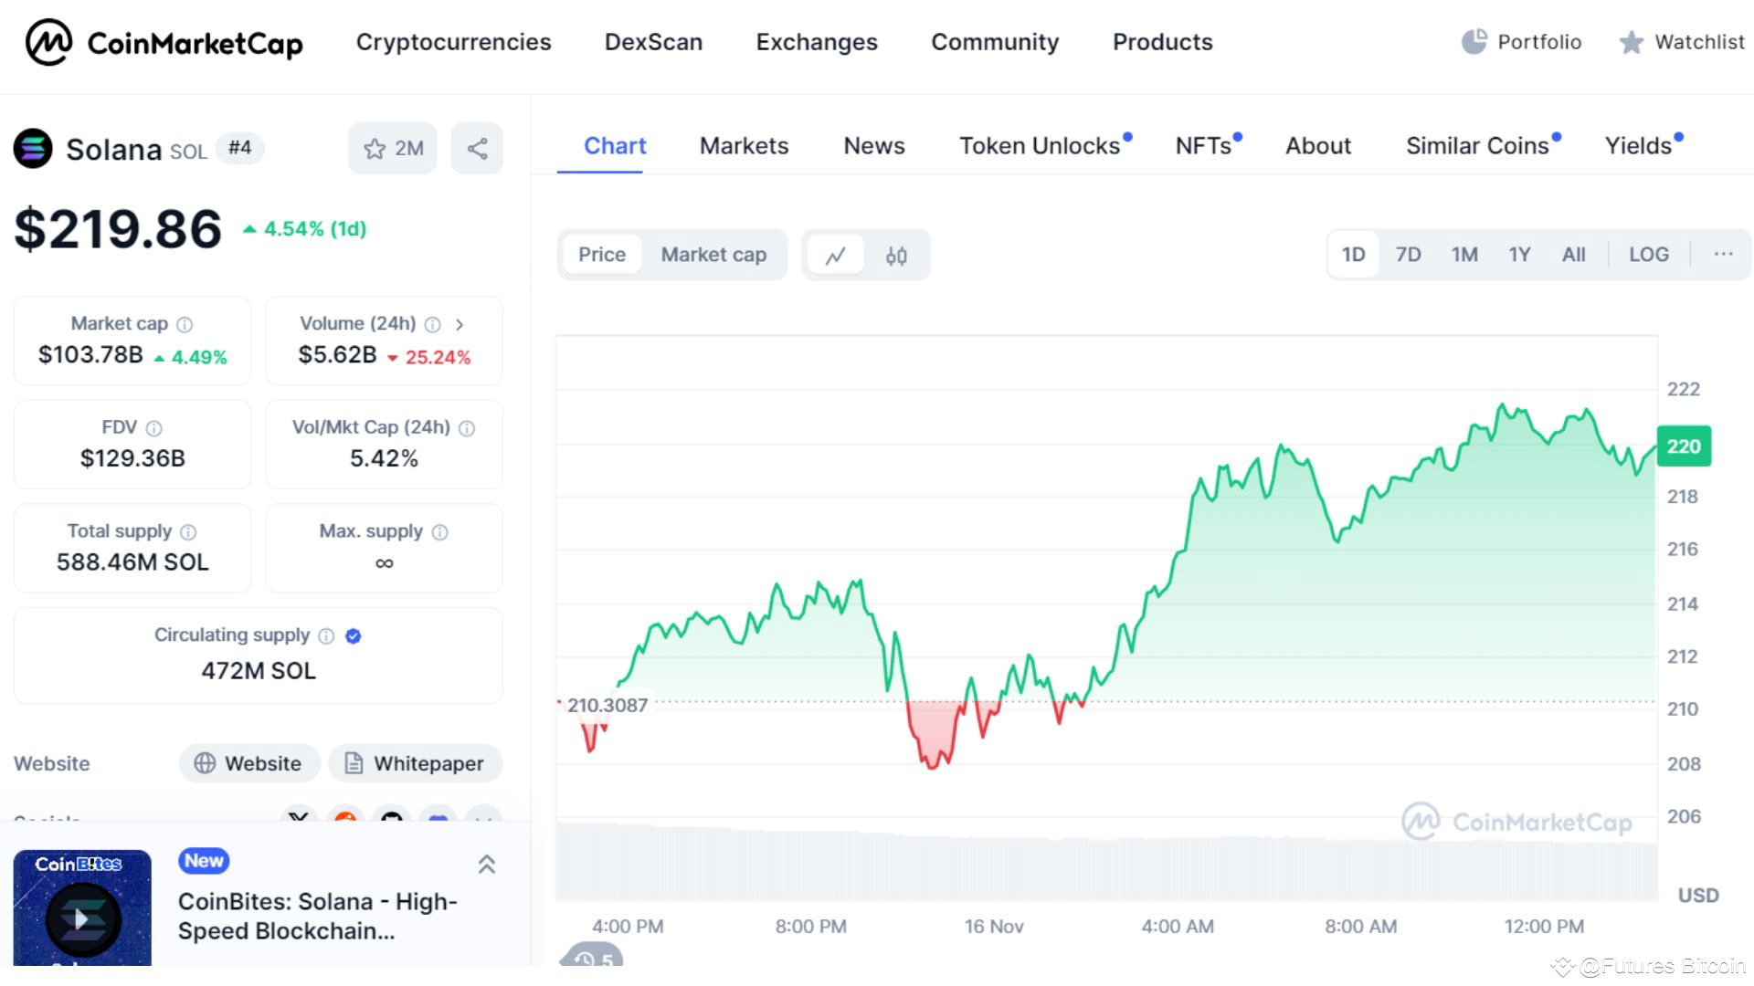Click the #4 rank badge
1754x986 pixels.
(x=239, y=148)
